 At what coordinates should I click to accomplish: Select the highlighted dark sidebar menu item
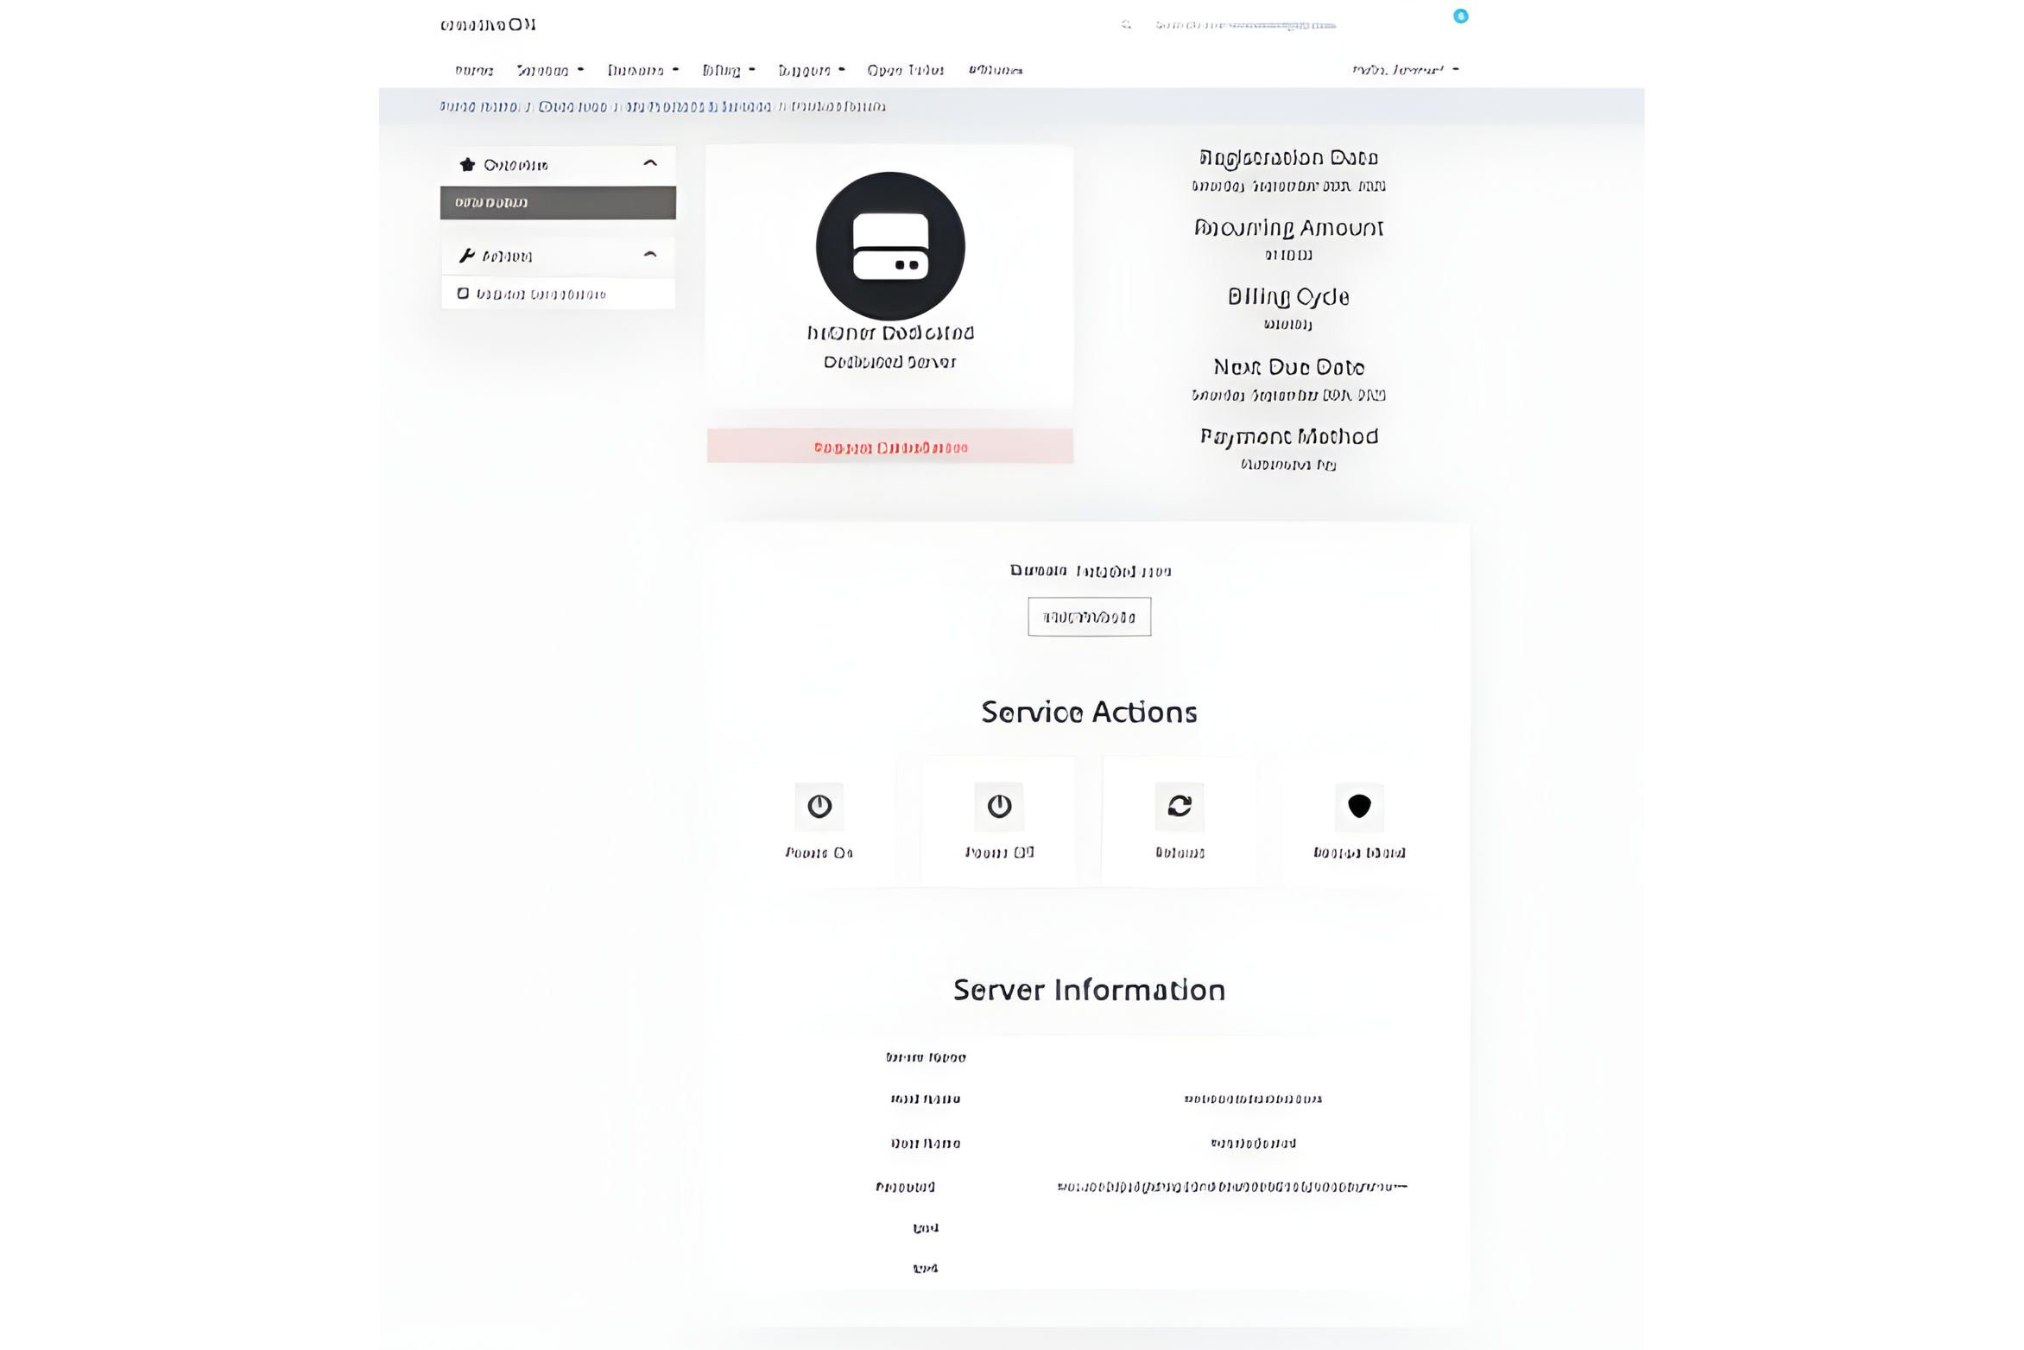click(x=558, y=202)
